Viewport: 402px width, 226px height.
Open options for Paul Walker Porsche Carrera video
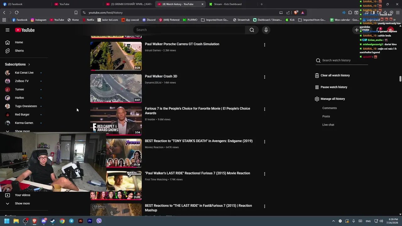click(x=264, y=45)
